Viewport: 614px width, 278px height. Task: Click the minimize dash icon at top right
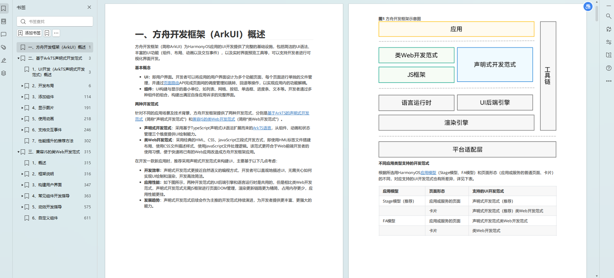(609, 6)
